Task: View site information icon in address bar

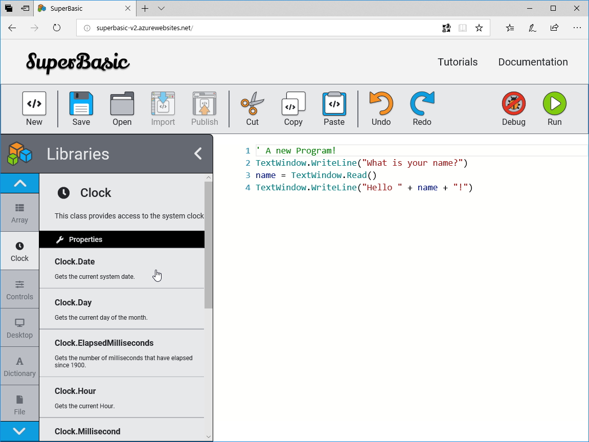Action: 87,28
